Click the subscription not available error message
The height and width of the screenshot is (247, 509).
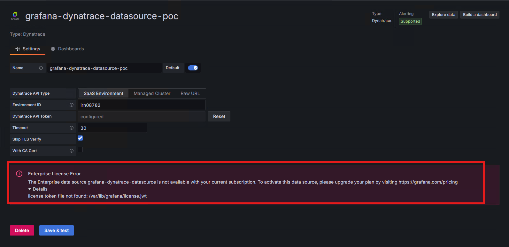click(243, 182)
